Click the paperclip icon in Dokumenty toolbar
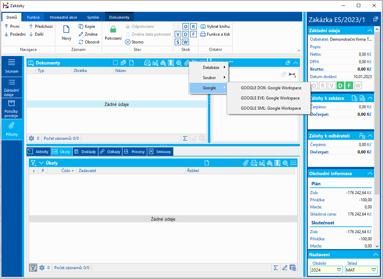Screen dimensions: 383x279 187,63
